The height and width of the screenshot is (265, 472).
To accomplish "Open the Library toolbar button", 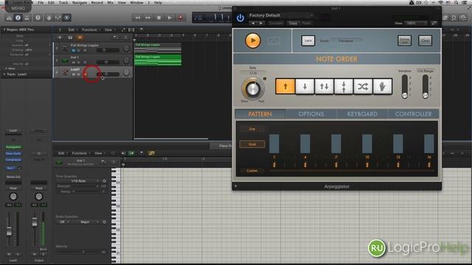I will pyautogui.click(x=10, y=18).
